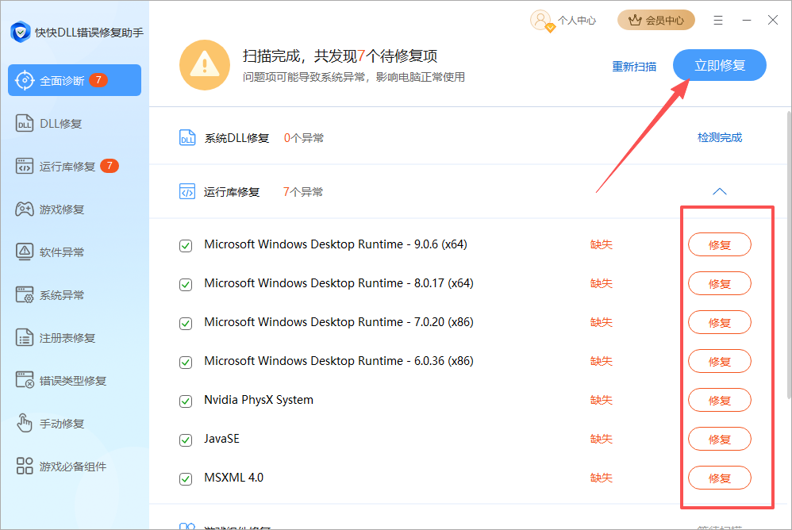
Task: Click the user avatar icon
Action: point(541,21)
